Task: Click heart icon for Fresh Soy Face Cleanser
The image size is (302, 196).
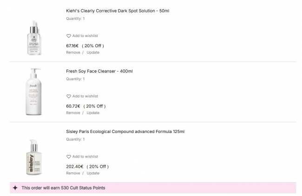Action: 69,96
